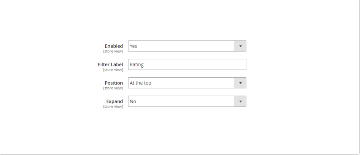
Task: Click the Rating text inside Filter Label
Action: 136,64
